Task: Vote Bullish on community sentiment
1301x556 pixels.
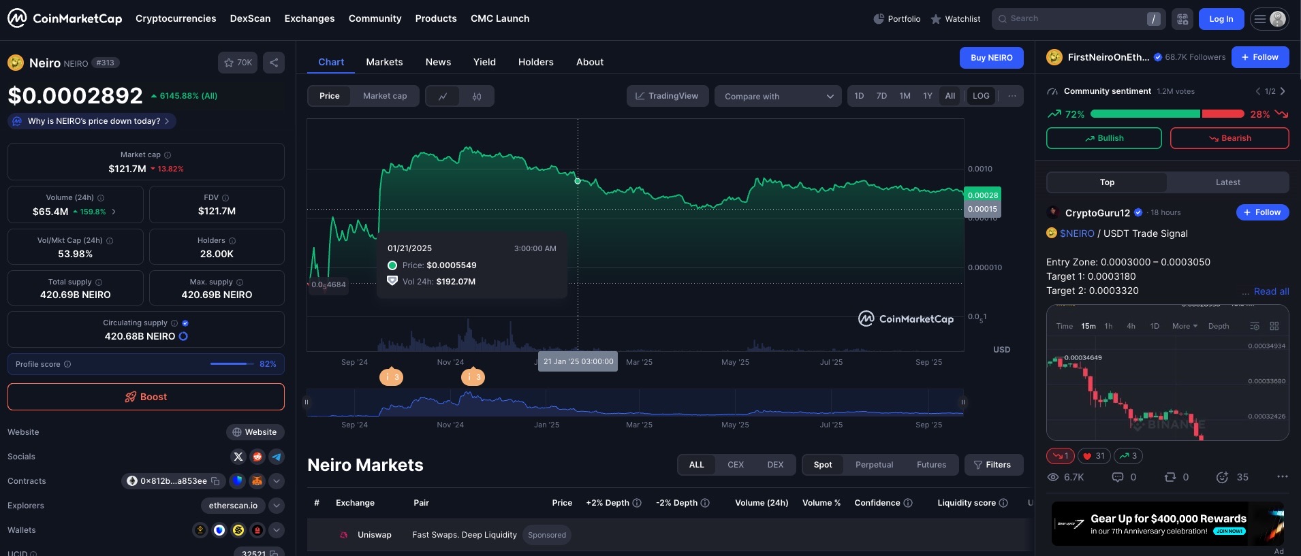Action: (1103, 138)
